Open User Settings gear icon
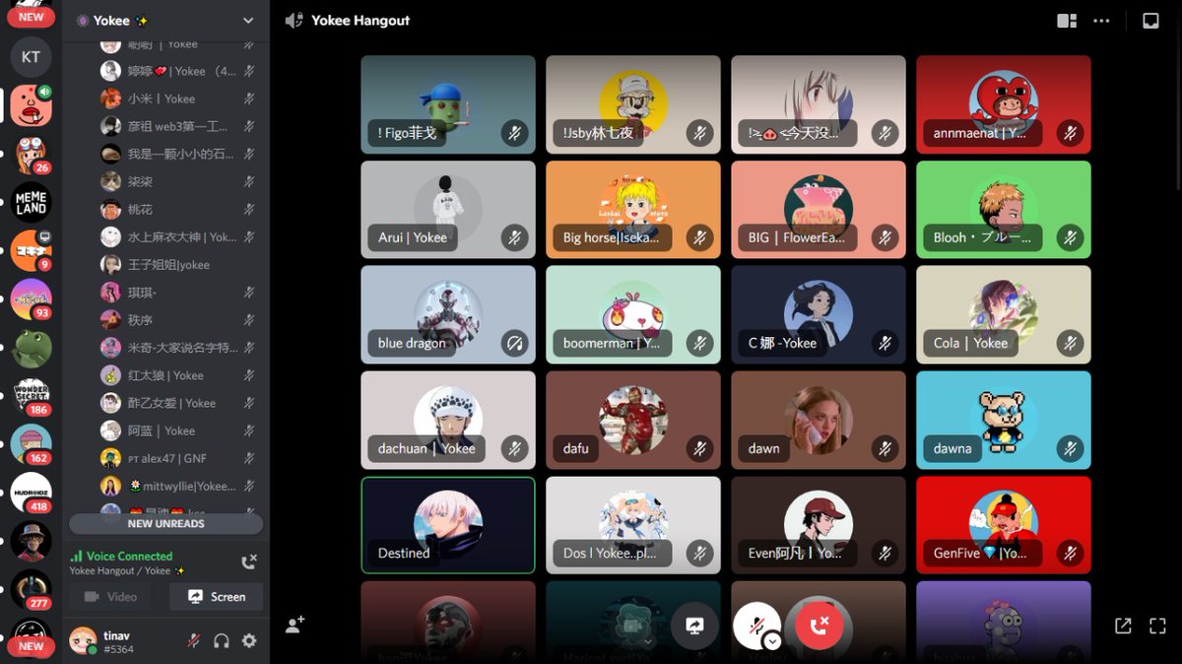Screen dimensions: 1182x664 (249, 640)
